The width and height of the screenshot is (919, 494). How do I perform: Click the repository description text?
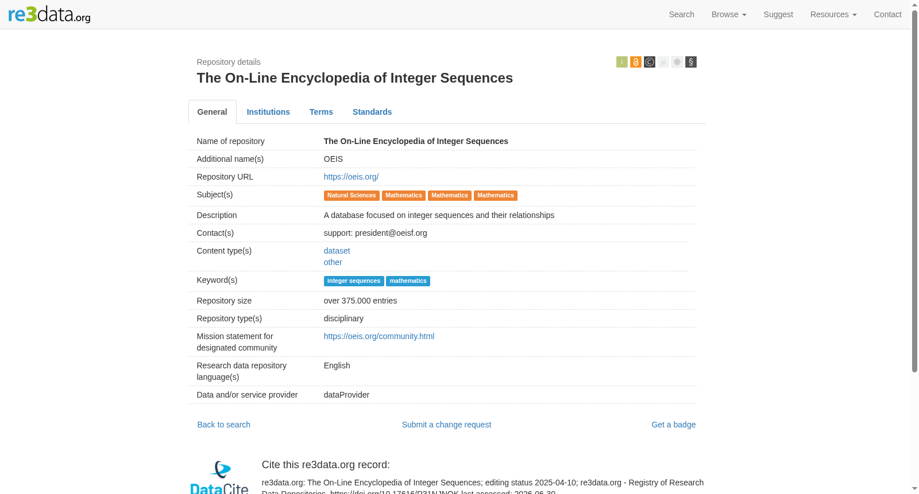[439, 215]
